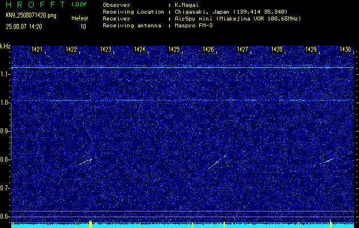Click the 1424 time tick label

[x=139, y=50]
